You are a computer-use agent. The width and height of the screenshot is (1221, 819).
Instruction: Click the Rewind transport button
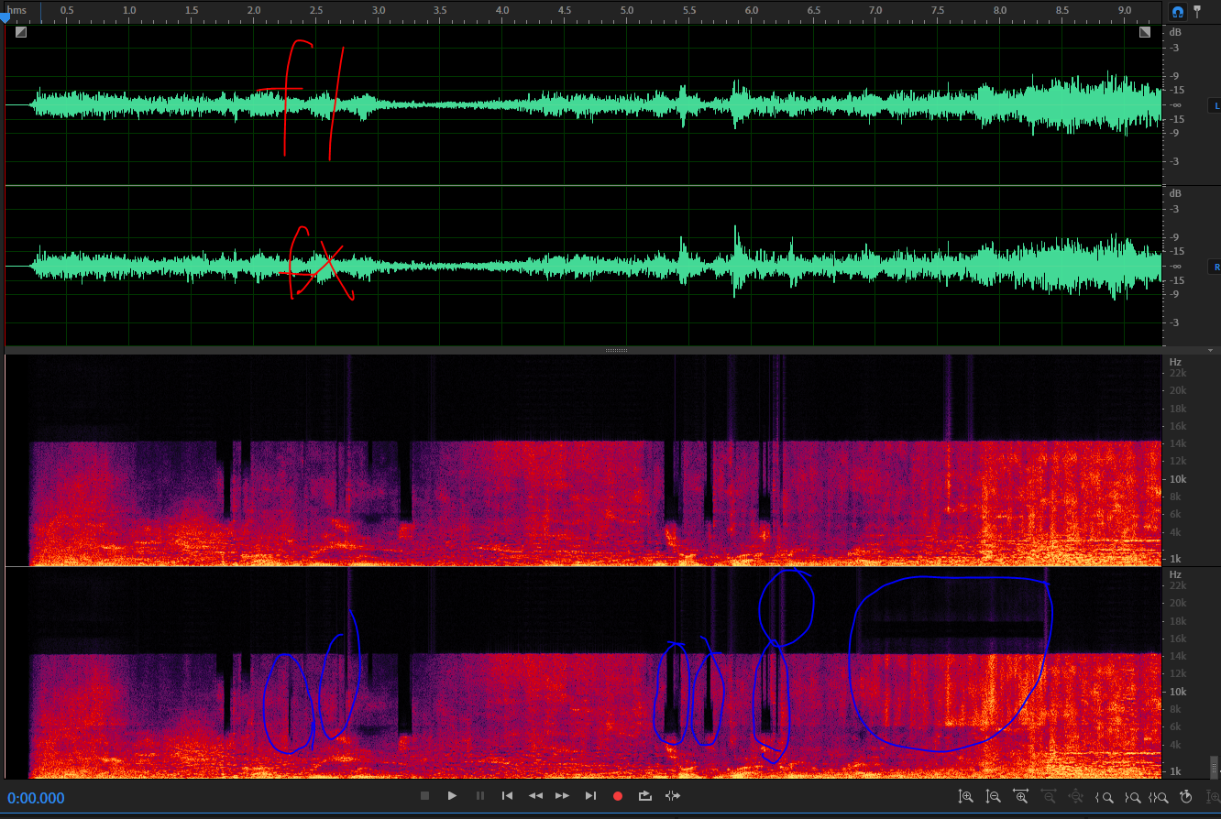535,796
